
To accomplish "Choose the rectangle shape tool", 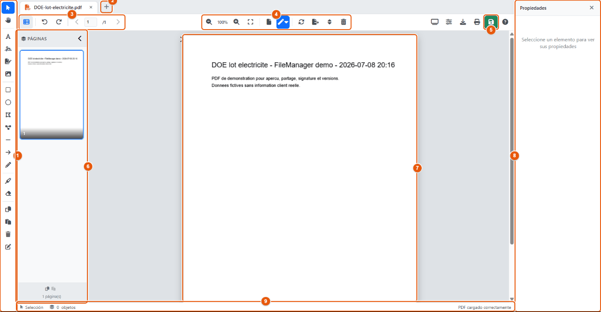I will (8, 90).
